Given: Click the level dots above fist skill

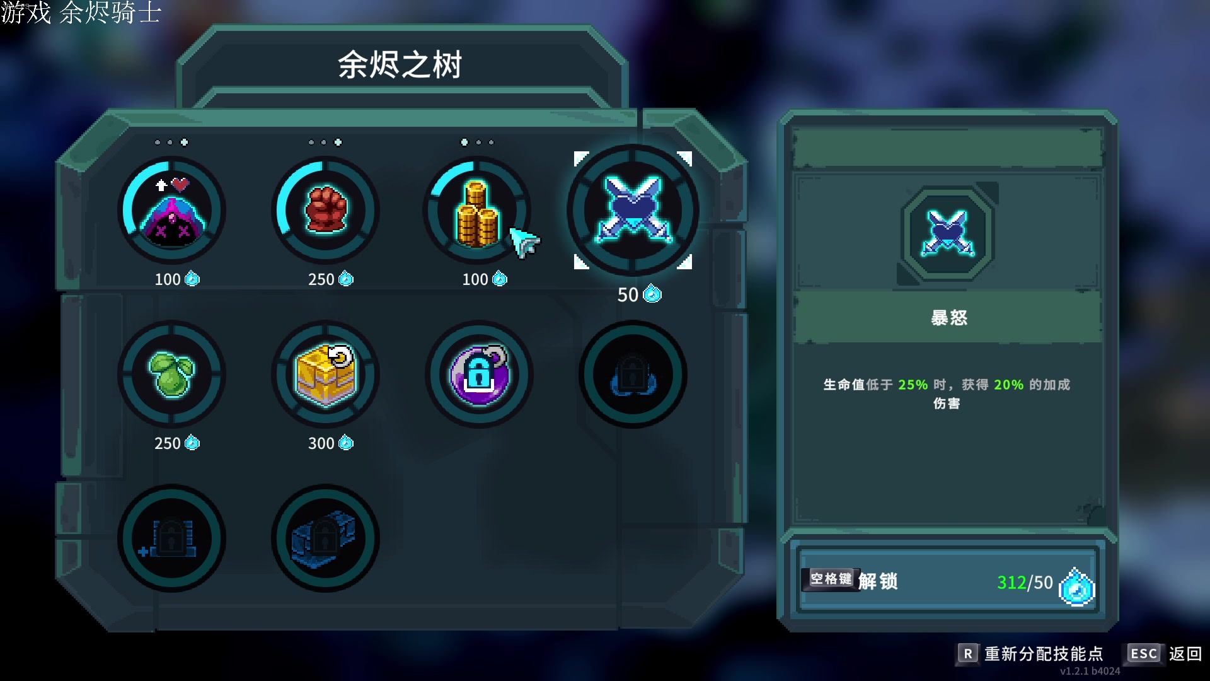Looking at the screenshot, I should click(x=325, y=143).
